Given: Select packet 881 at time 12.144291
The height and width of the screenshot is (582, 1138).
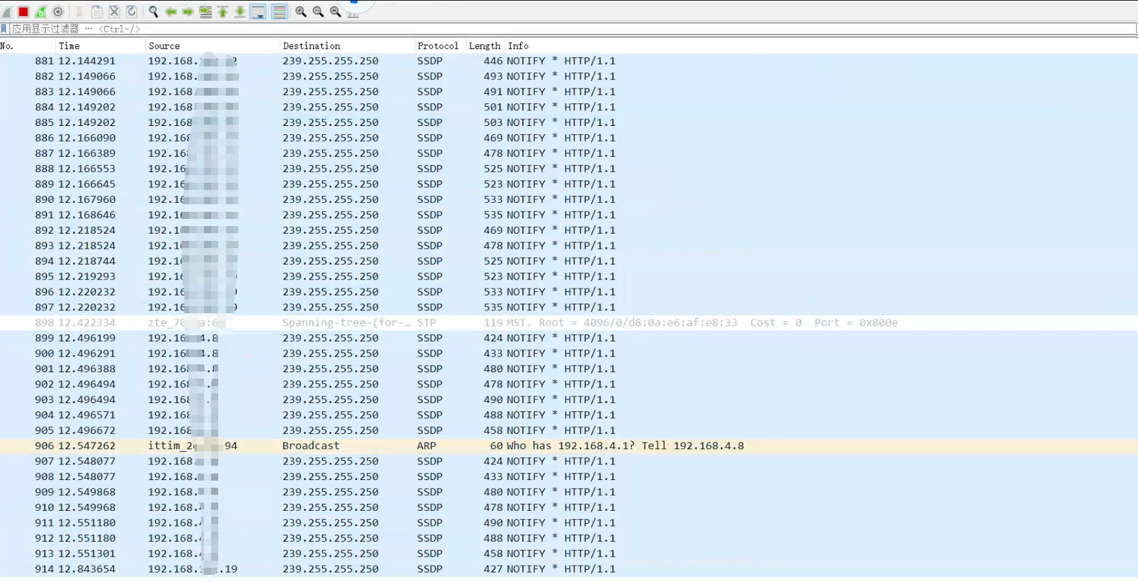Looking at the screenshot, I should click(569, 61).
